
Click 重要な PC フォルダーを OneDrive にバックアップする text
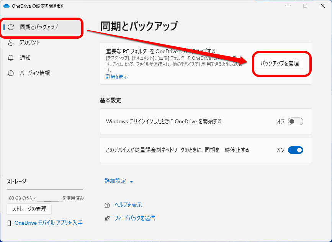point(161,51)
